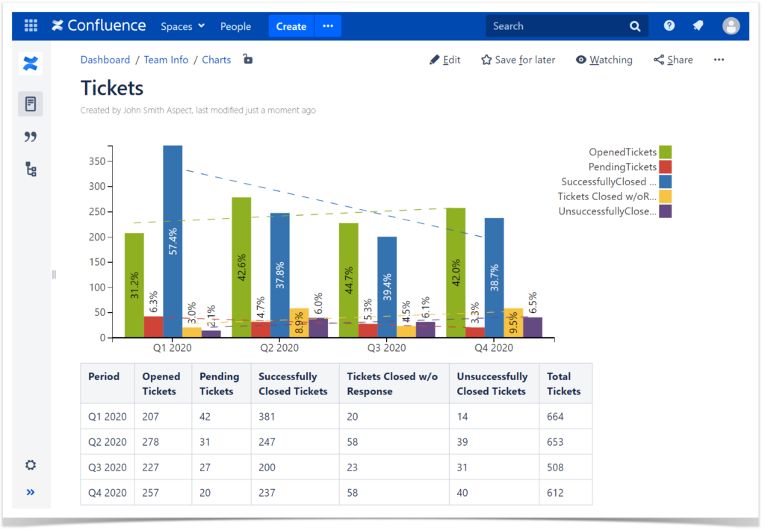Open Space settings with the gear icon
Image resolution: width=765 pixels, height=531 pixels.
click(30, 465)
